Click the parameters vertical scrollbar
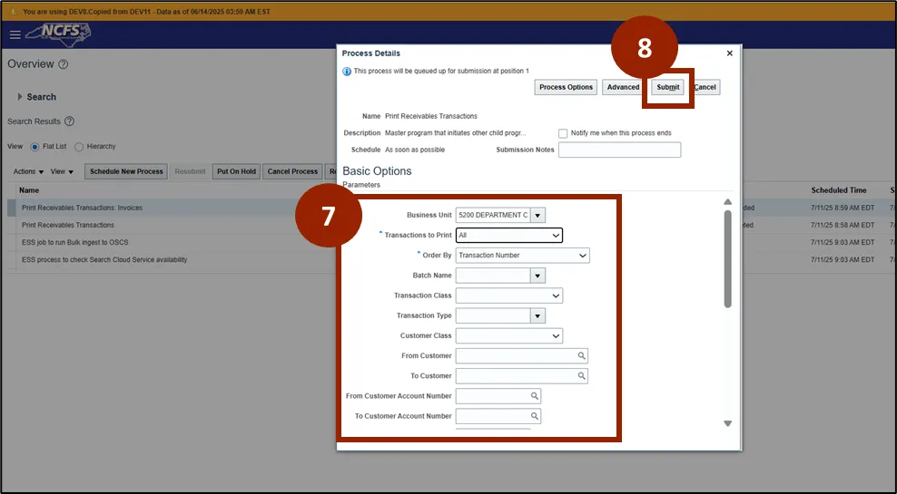897x494 pixels. (x=727, y=258)
